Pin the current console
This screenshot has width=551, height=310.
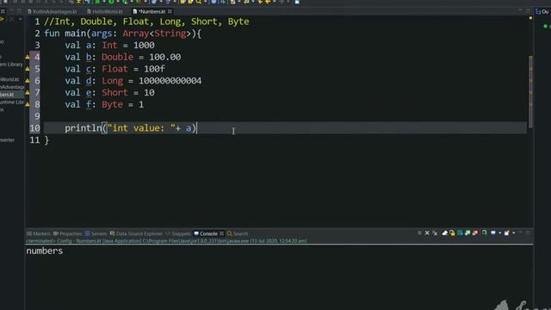[485, 232]
